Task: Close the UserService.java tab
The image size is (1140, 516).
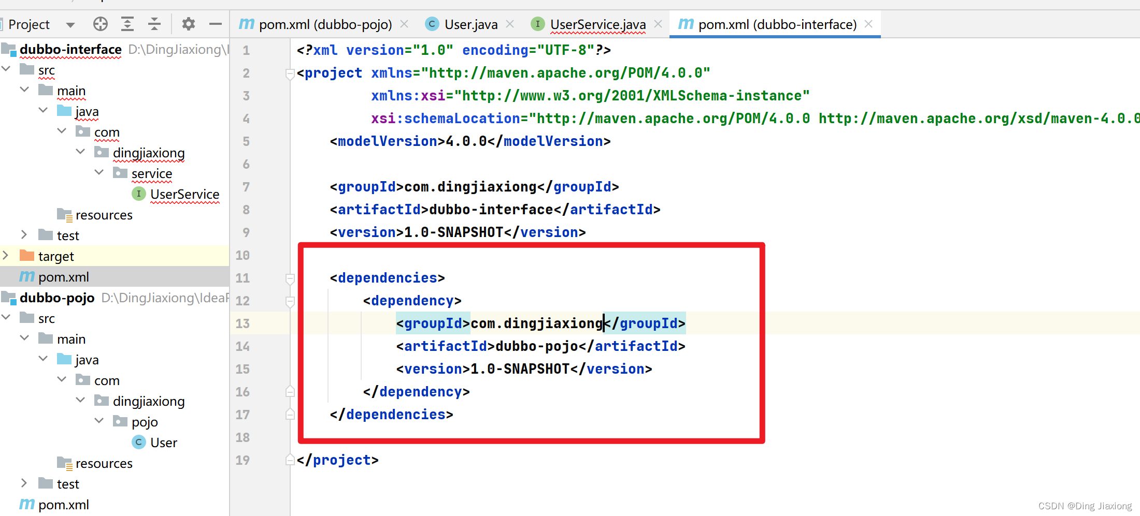Action: point(658,24)
